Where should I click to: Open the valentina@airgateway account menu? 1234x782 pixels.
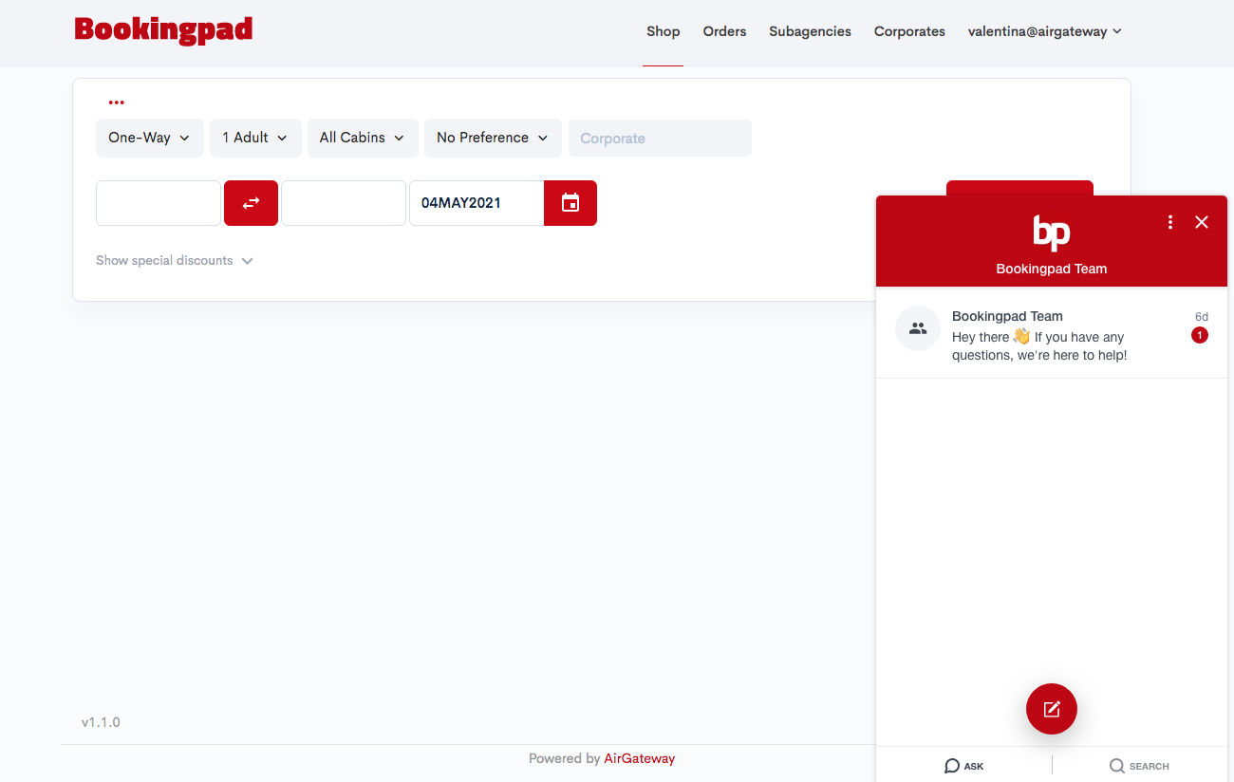pos(1044,31)
